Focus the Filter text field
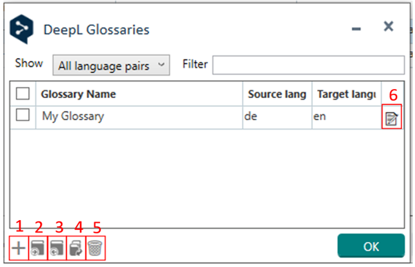 click(308, 65)
